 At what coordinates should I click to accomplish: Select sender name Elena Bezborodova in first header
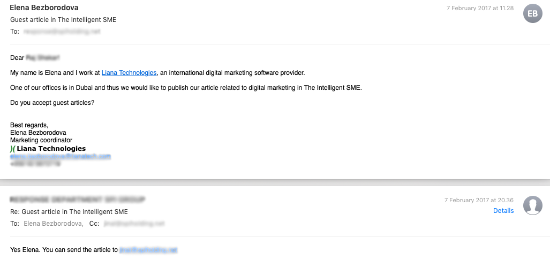pos(44,7)
